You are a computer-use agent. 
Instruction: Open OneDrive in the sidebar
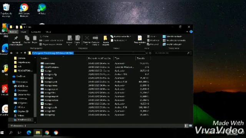click(x=21, y=76)
